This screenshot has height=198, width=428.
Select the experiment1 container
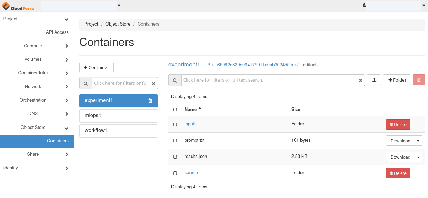pyautogui.click(x=119, y=101)
